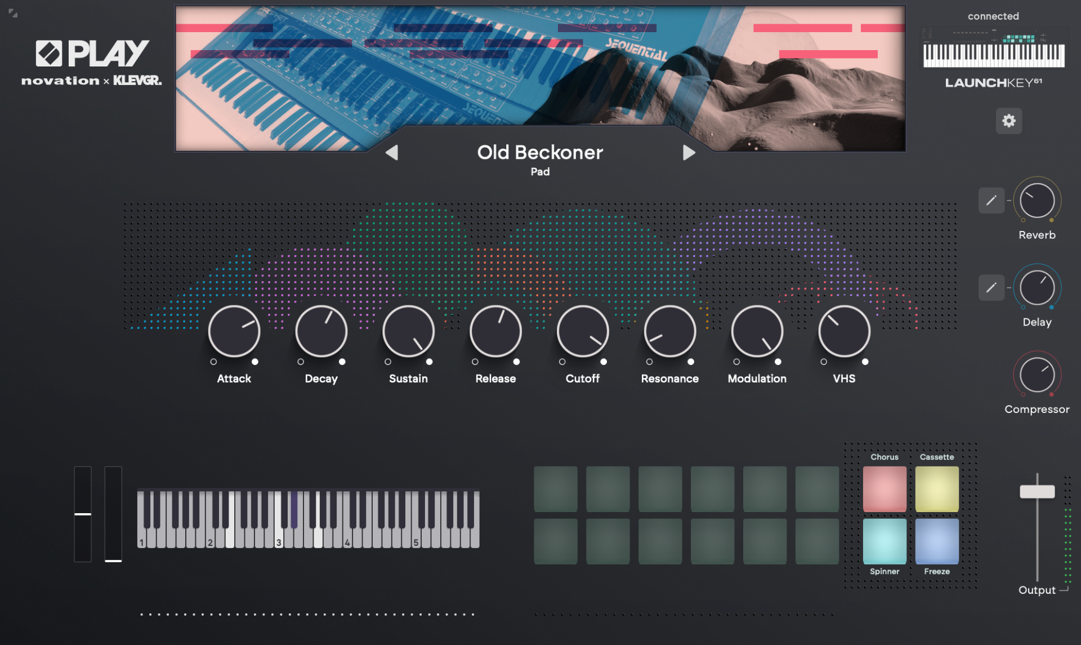Screen dimensions: 1081x645
Task: Click the 'connected' status indicator
Action: (993, 16)
